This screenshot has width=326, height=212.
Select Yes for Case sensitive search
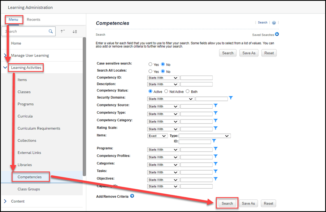151,64
